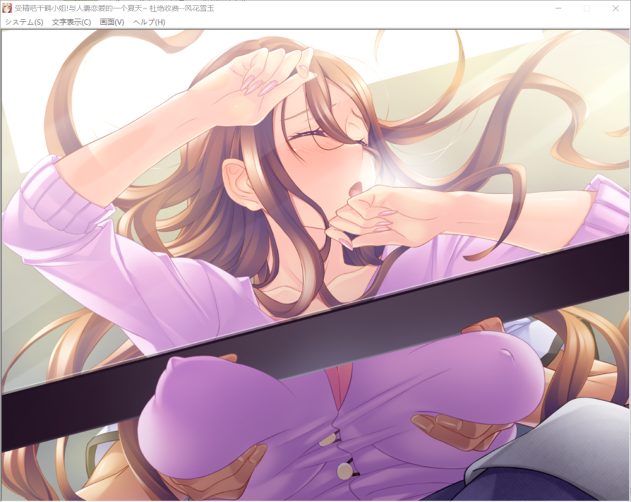Open the ヘルプ(H) menu
631x502 pixels.
point(149,22)
